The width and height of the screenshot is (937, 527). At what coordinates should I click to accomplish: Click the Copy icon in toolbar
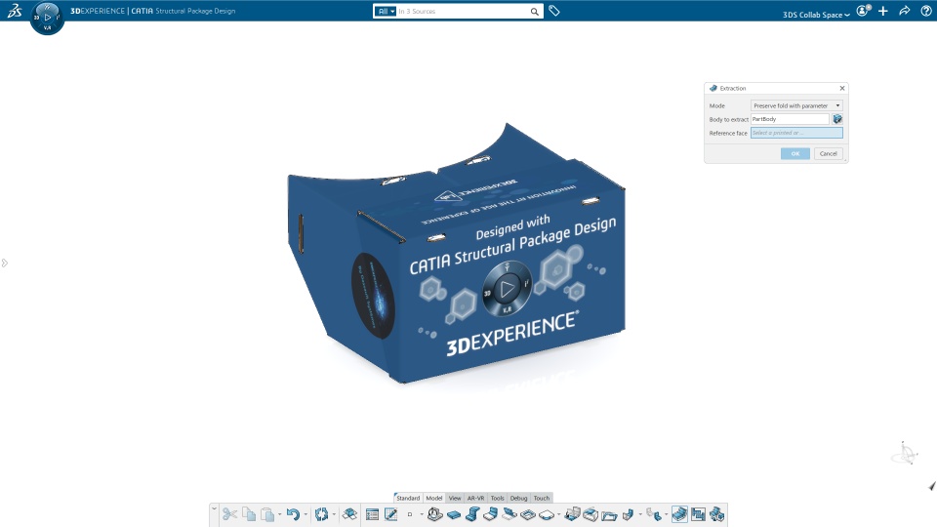tap(249, 514)
